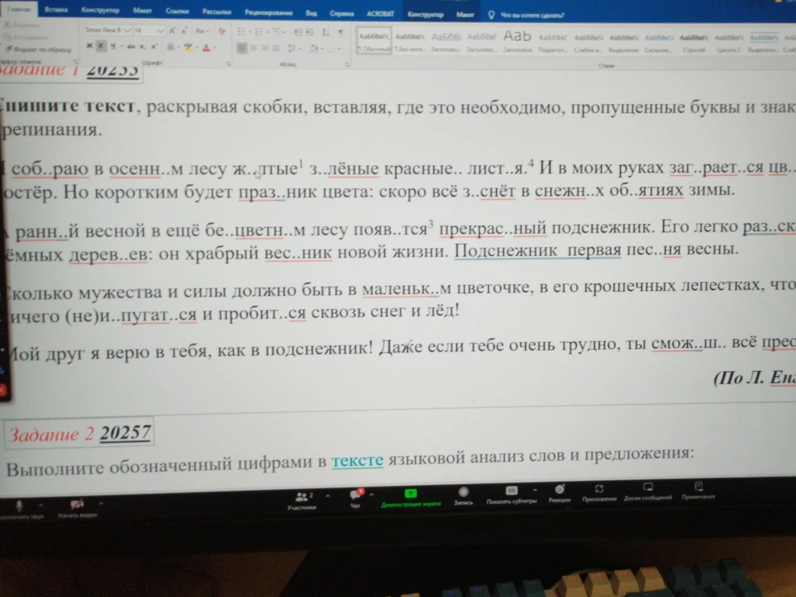This screenshot has width=796, height=597.
Task: Expand numbered list options arrow
Action: pyautogui.click(x=268, y=32)
